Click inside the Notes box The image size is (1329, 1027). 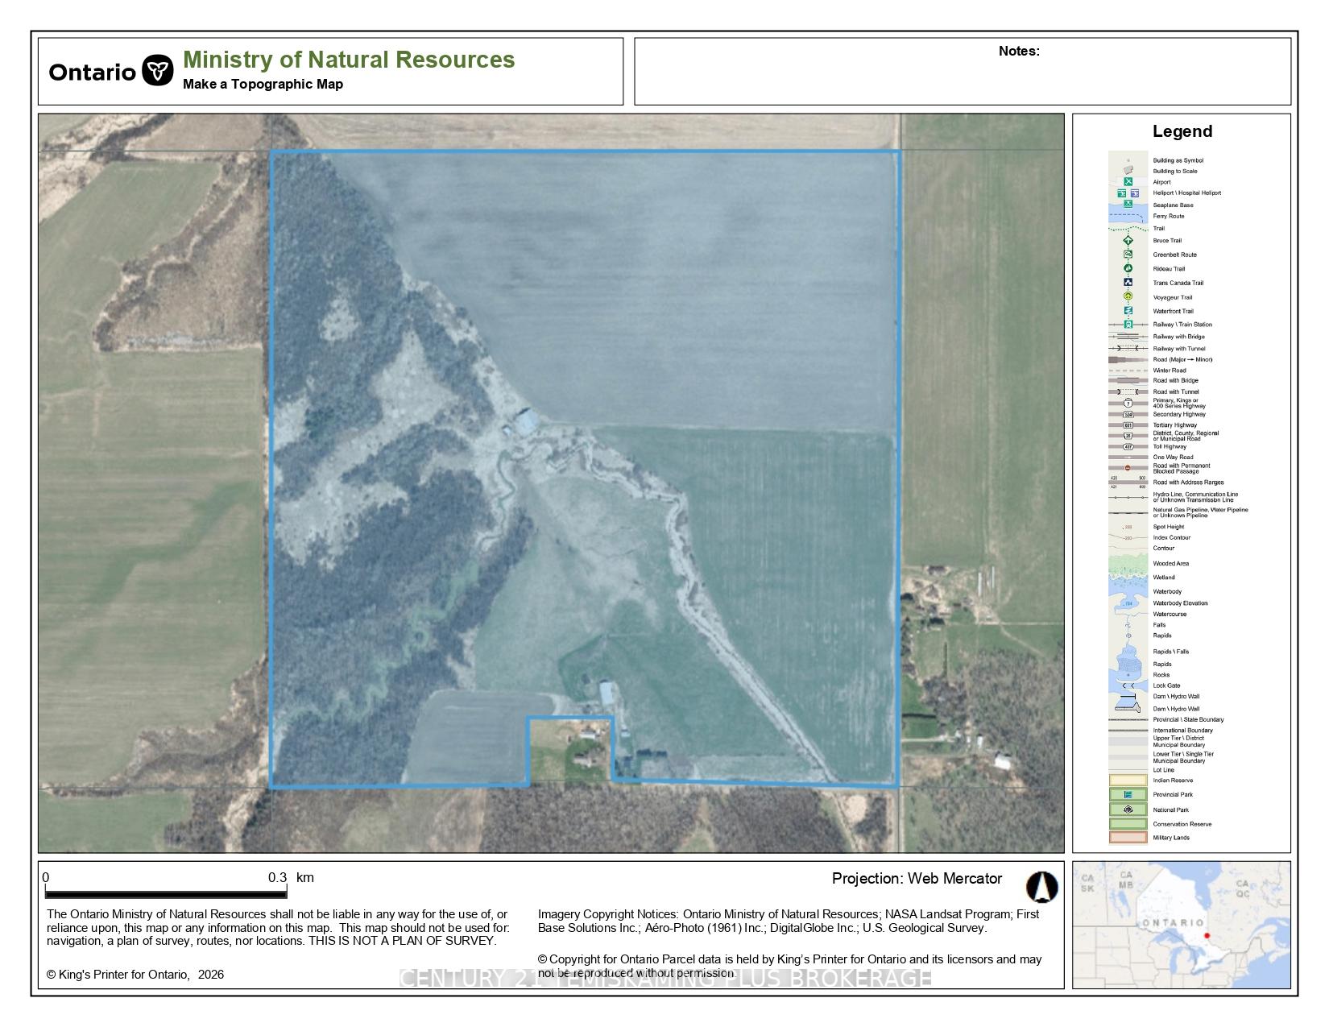(963, 71)
